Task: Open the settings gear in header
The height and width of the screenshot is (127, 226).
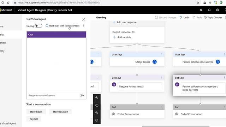Action: (x=218, y=10)
